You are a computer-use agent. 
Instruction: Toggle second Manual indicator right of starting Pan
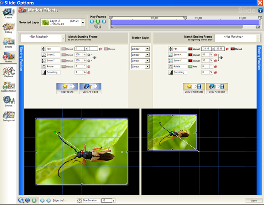point(106,49)
